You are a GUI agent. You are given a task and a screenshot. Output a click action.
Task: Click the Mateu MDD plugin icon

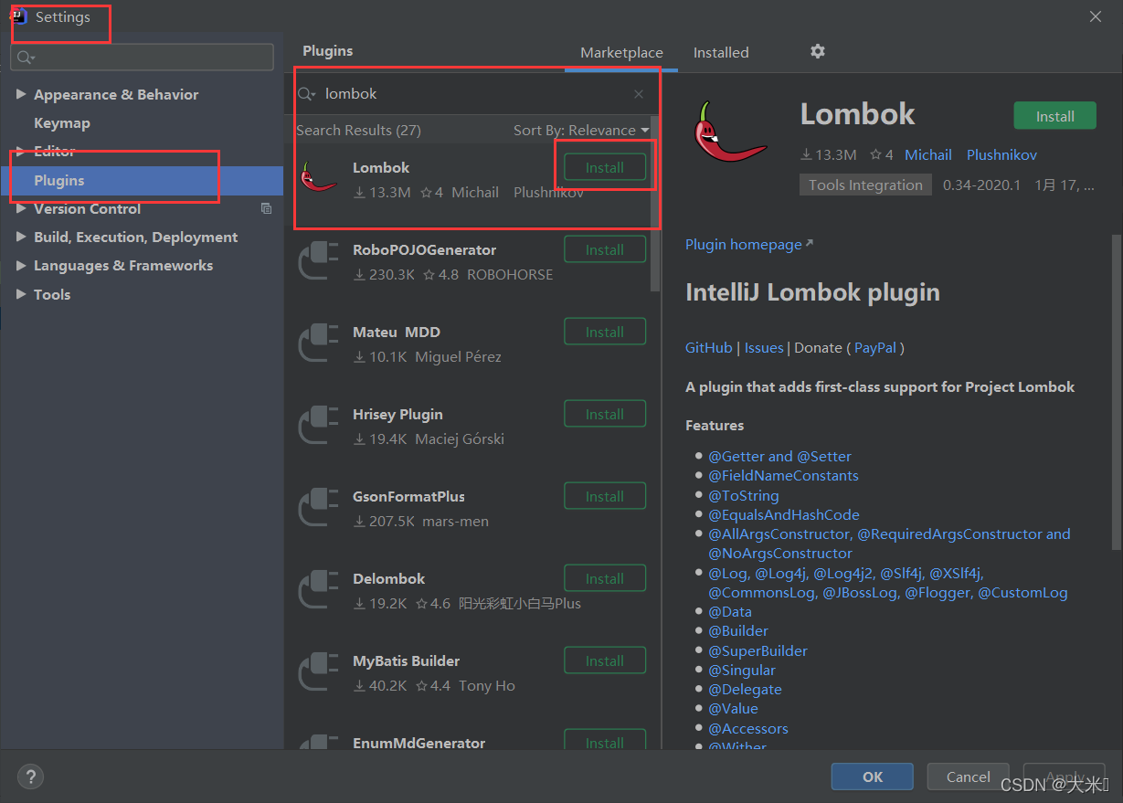click(319, 343)
